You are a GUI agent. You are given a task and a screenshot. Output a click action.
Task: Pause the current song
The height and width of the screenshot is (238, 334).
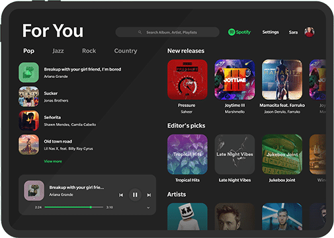(x=135, y=195)
